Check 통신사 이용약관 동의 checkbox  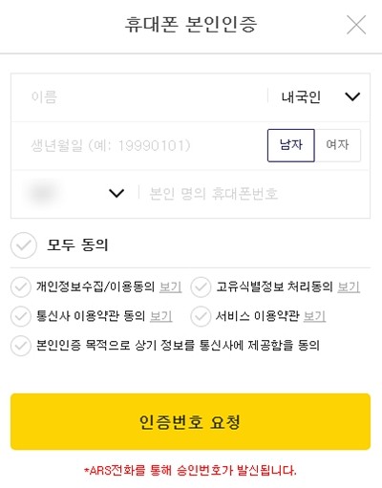[21, 316]
